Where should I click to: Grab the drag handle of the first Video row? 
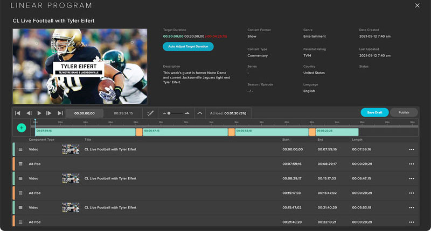pyautogui.click(x=21, y=149)
